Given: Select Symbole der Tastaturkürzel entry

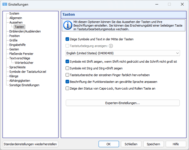Looking at the screenshot, I should tap(28, 72).
